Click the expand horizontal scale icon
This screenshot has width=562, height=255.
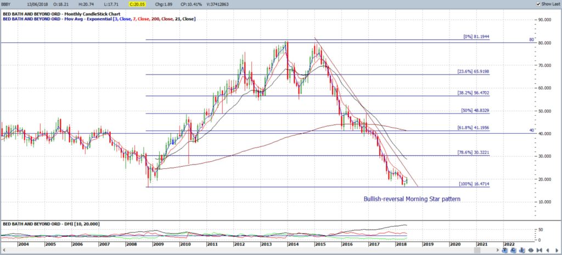531,250
